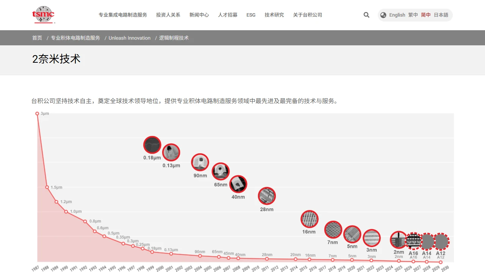This screenshot has width=485, height=272.
Task: Open 新闻中心 menu
Action: point(199,15)
